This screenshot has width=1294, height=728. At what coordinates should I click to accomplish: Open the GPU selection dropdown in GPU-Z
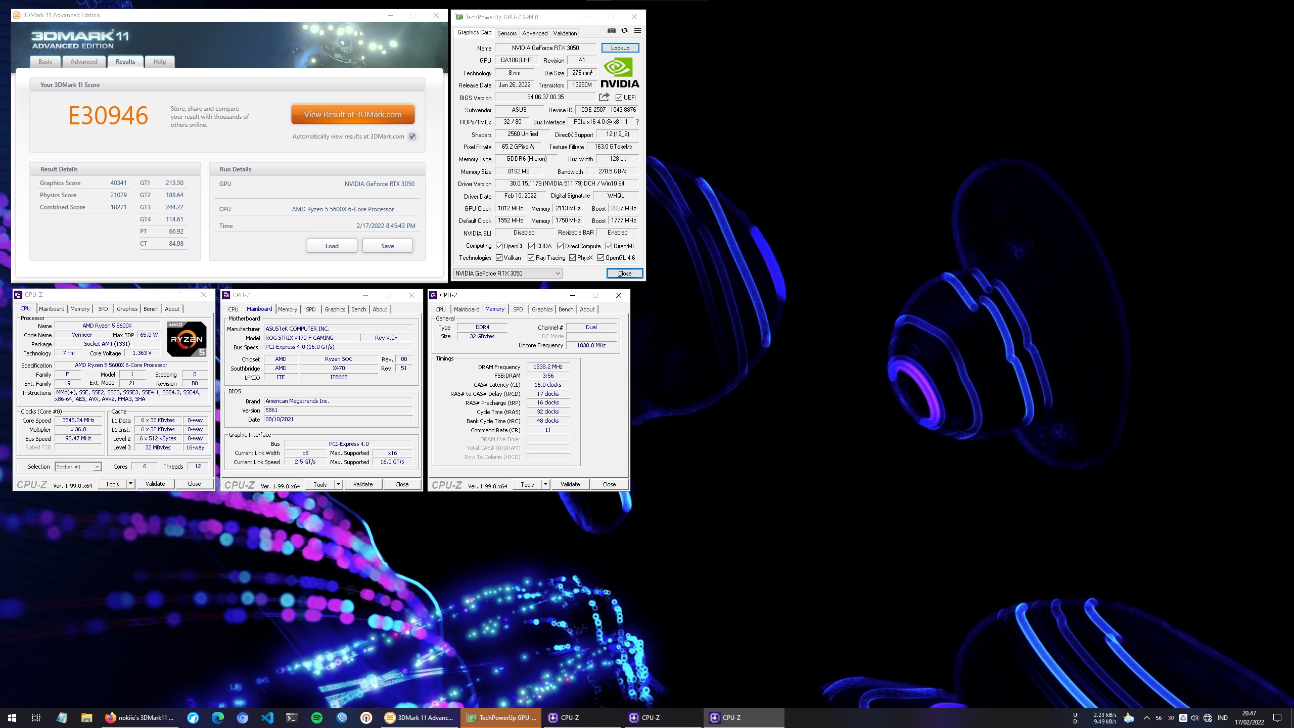[x=507, y=274]
